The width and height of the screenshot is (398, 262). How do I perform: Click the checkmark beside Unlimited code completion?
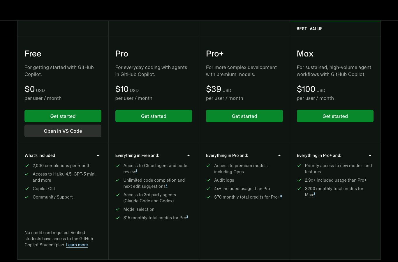point(118,180)
